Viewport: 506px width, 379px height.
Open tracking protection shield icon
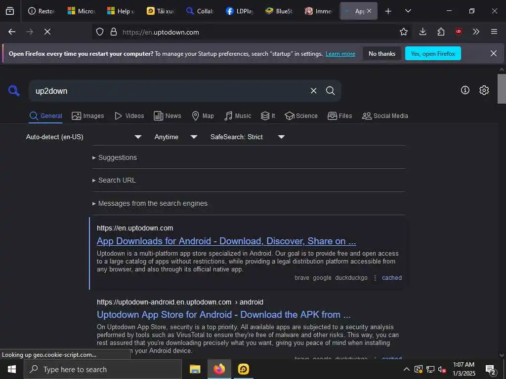tap(100, 32)
